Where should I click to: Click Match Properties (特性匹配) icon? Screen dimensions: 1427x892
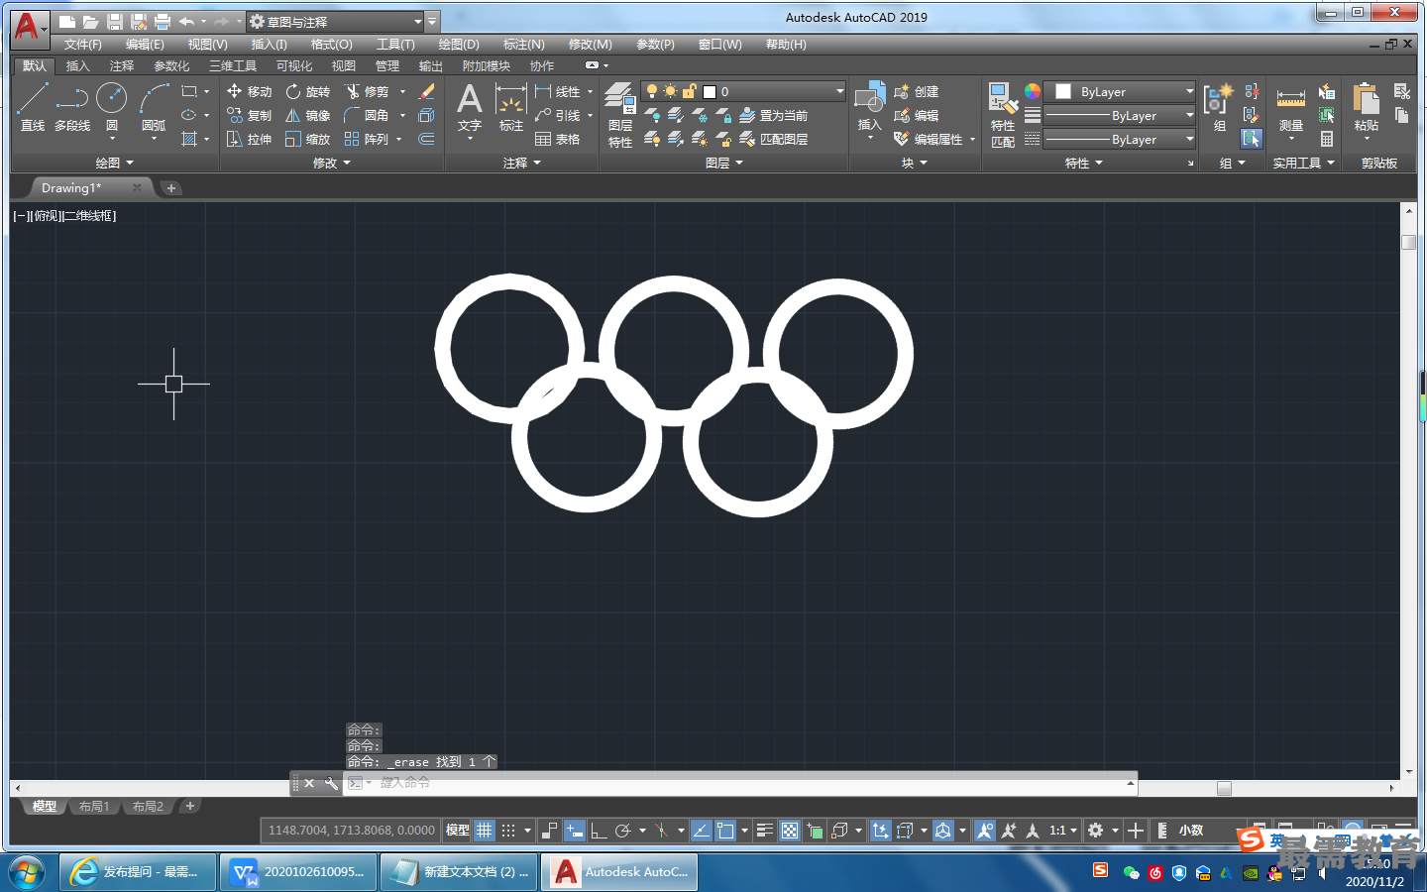coord(1003,115)
